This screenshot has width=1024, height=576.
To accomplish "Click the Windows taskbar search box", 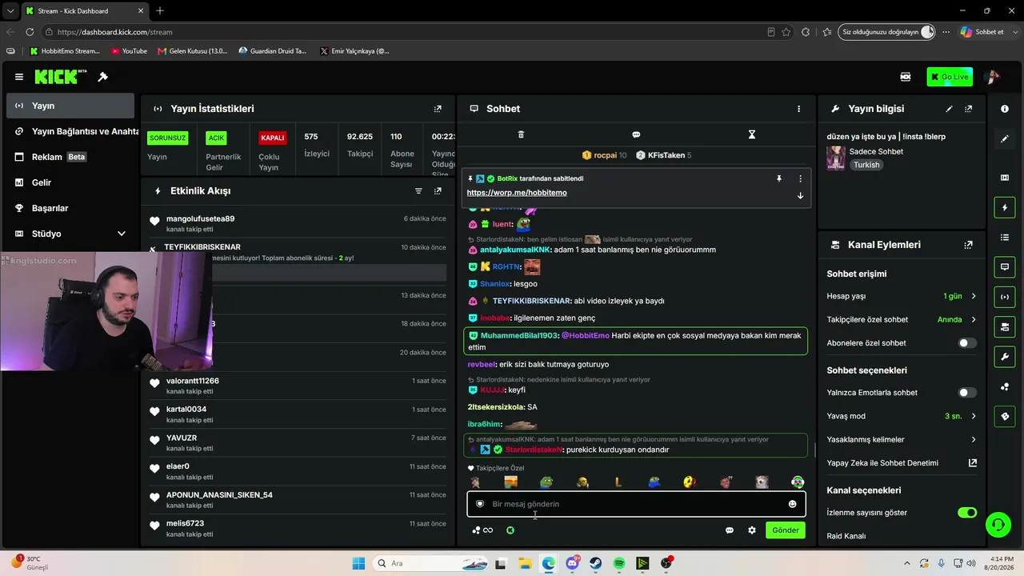I will point(430,563).
